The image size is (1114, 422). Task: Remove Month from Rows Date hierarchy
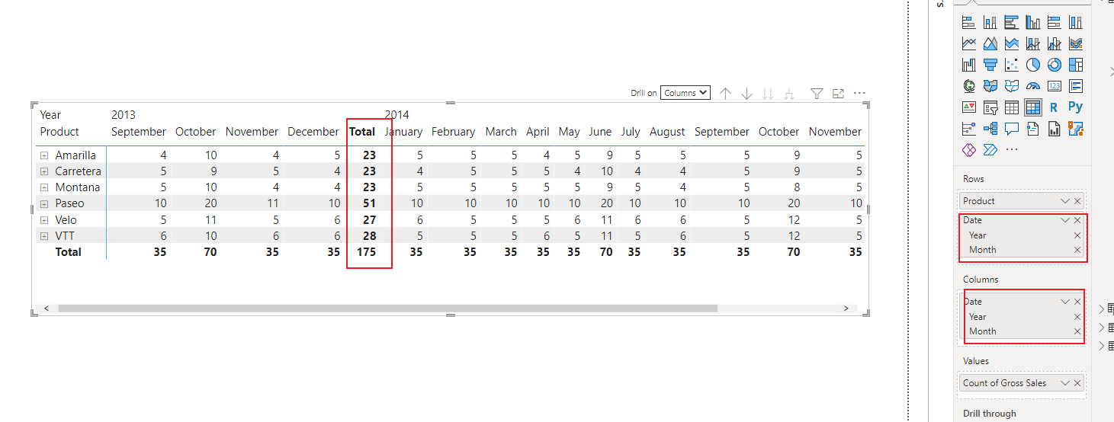[1077, 250]
